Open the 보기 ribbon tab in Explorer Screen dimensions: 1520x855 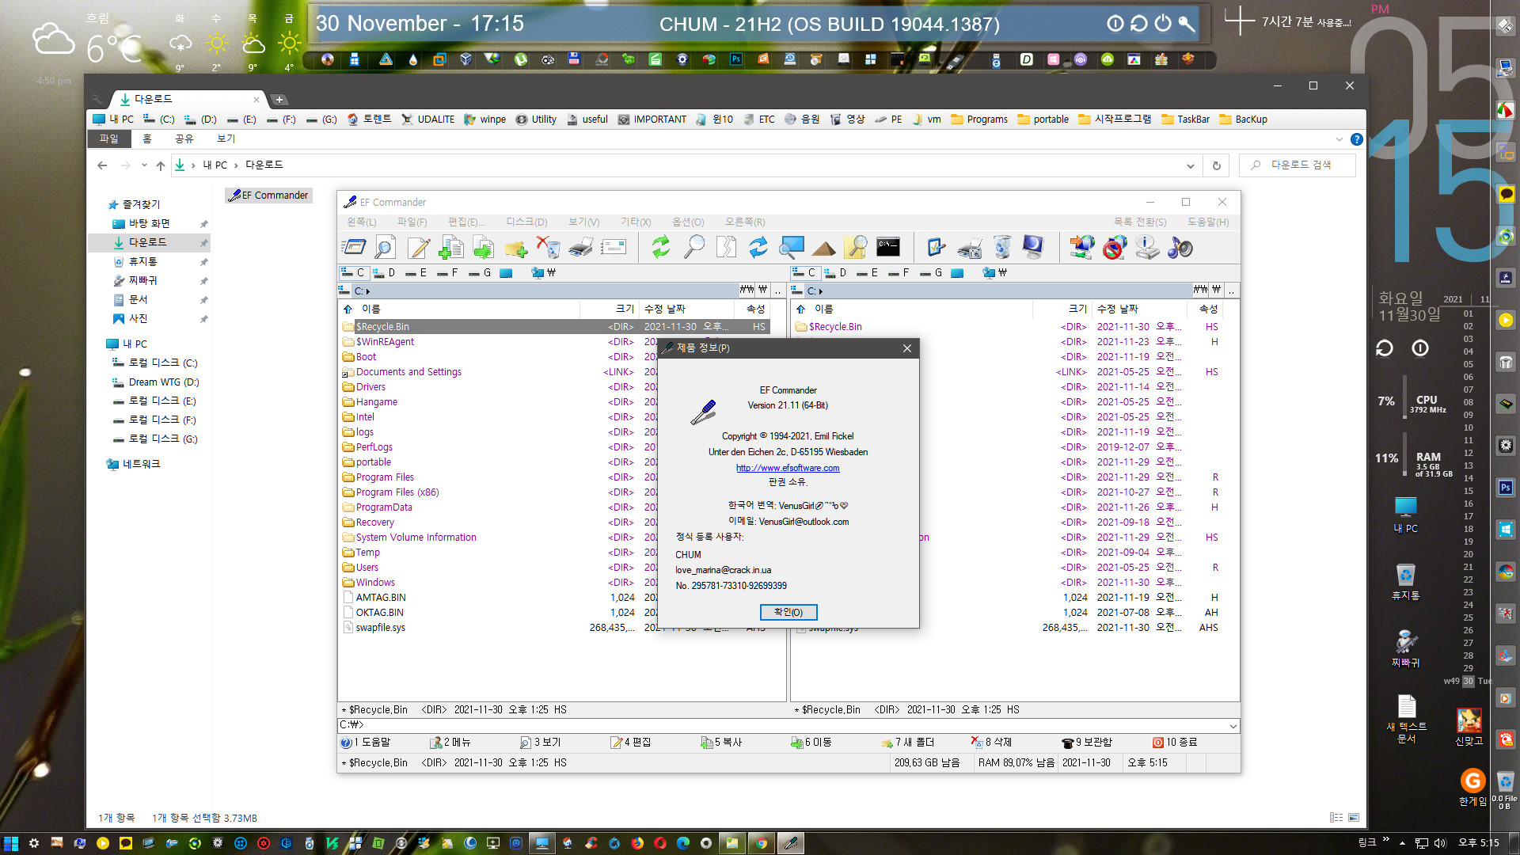226,139
